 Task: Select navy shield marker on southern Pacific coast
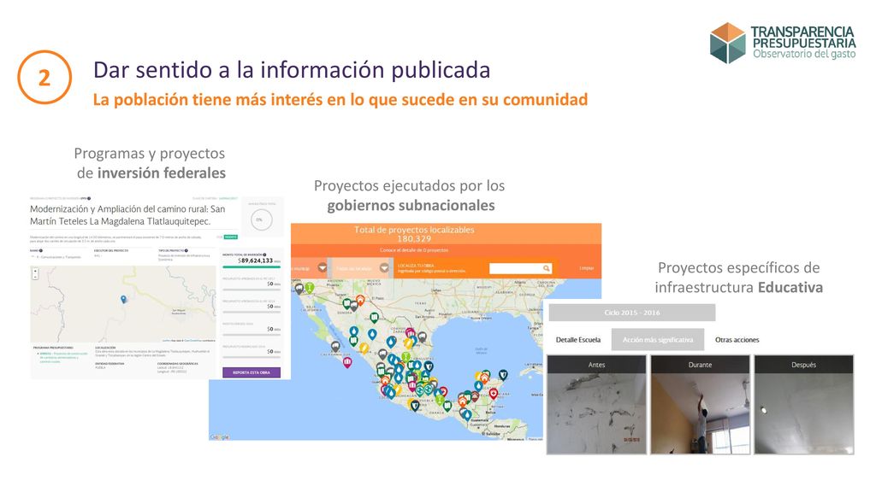click(415, 406)
